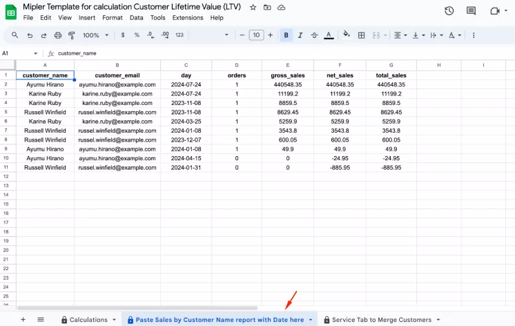The height and width of the screenshot is (326, 515).
Task: Open the font family dropdown
Action: click(x=210, y=35)
